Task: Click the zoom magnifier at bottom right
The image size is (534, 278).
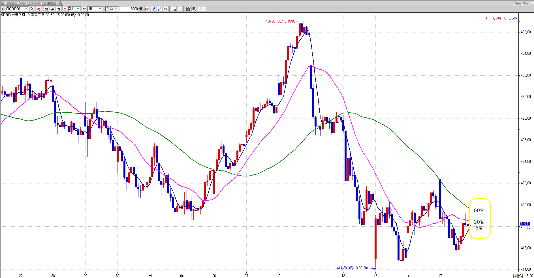Action: (x=521, y=276)
